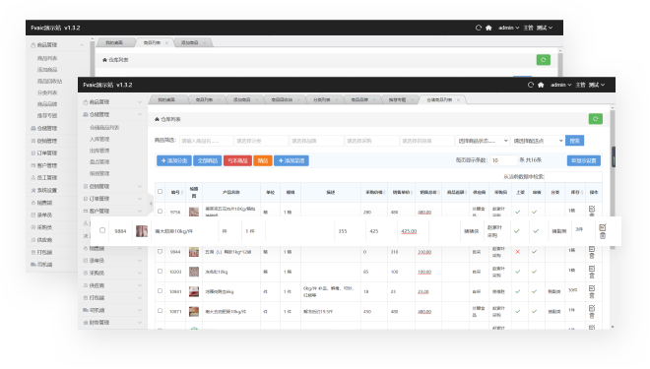Image resolution: width=650 pixels, height=369 pixels.
Task: Check the box for product row 10203
Action: pyautogui.click(x=160, y=271)
